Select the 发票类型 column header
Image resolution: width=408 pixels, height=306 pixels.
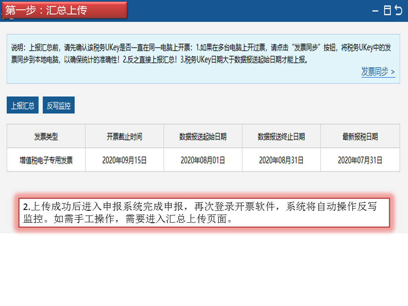pyautogui.click(x=46, y=136)
